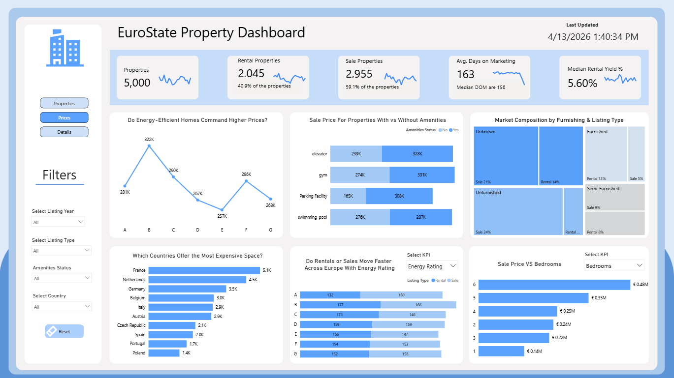The width and height of the screenshot is (674, 378).
Task: Click the Poland bar showing 1.4K
Action: pos(164,353)
